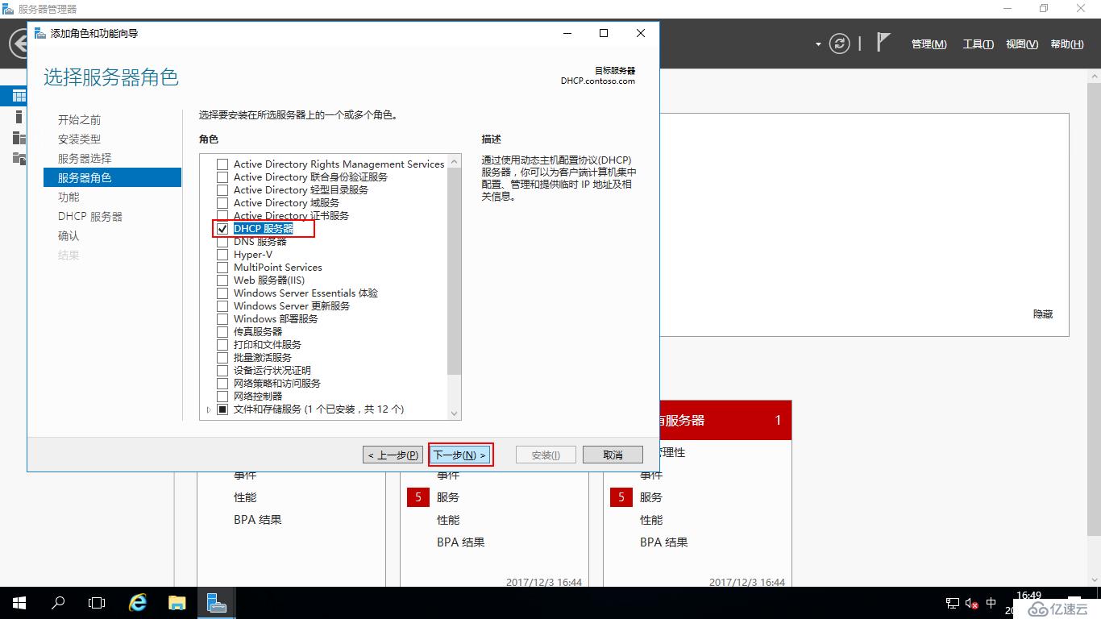This screenshot has height=619, width=1101.
Task: Click the 上一步(P) button
Action: point(393,455)
